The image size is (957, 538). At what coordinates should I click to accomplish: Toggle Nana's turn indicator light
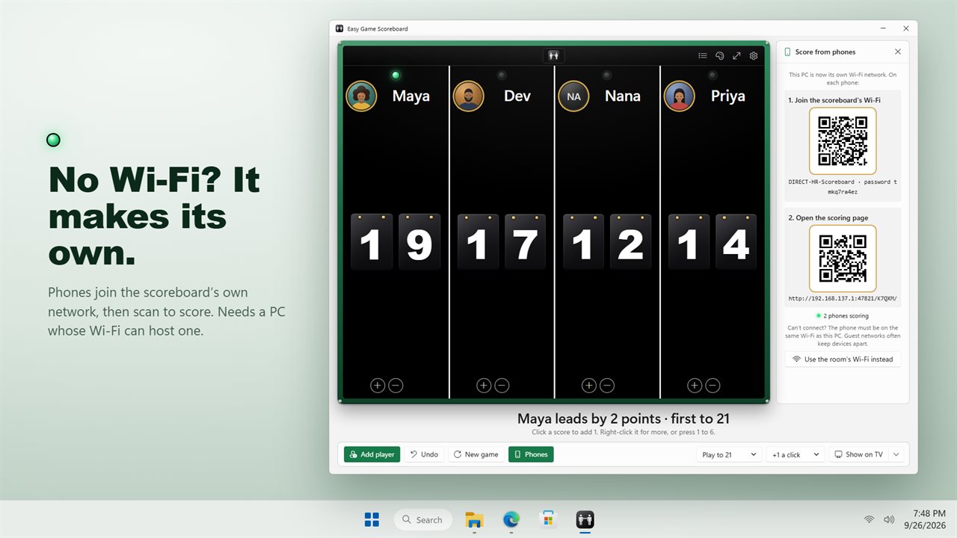[607, 75]
